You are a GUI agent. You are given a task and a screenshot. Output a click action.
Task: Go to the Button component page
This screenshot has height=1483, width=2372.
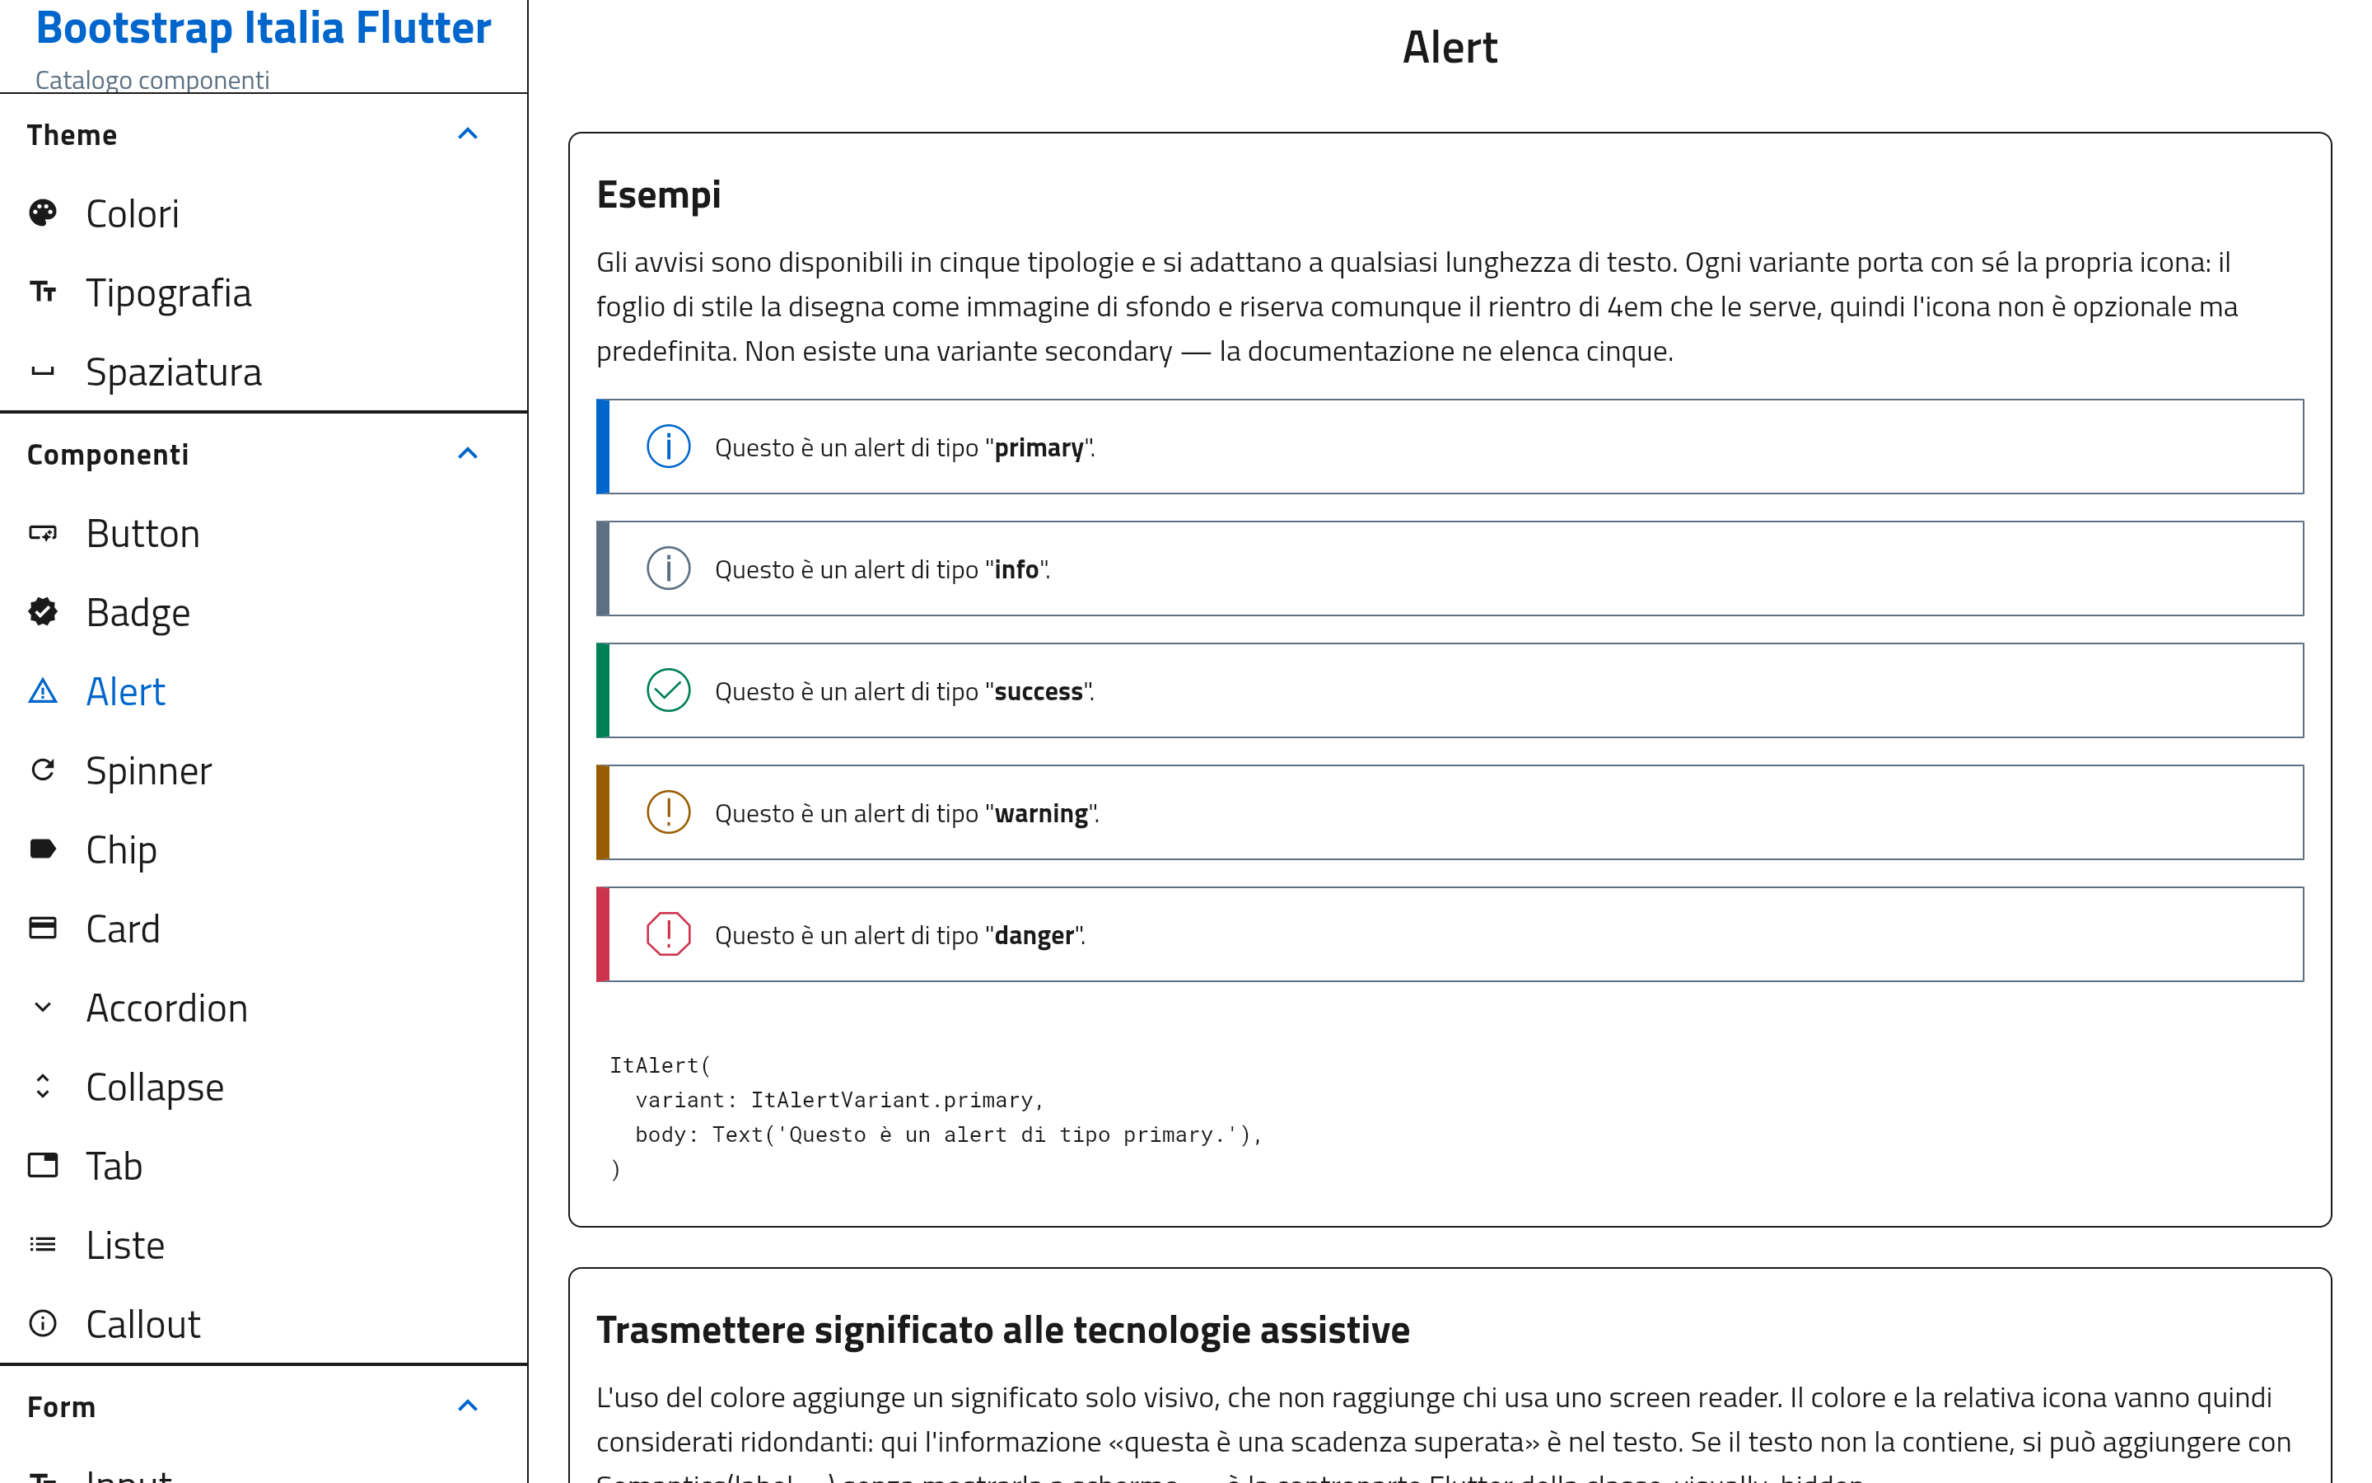point(264,534)
